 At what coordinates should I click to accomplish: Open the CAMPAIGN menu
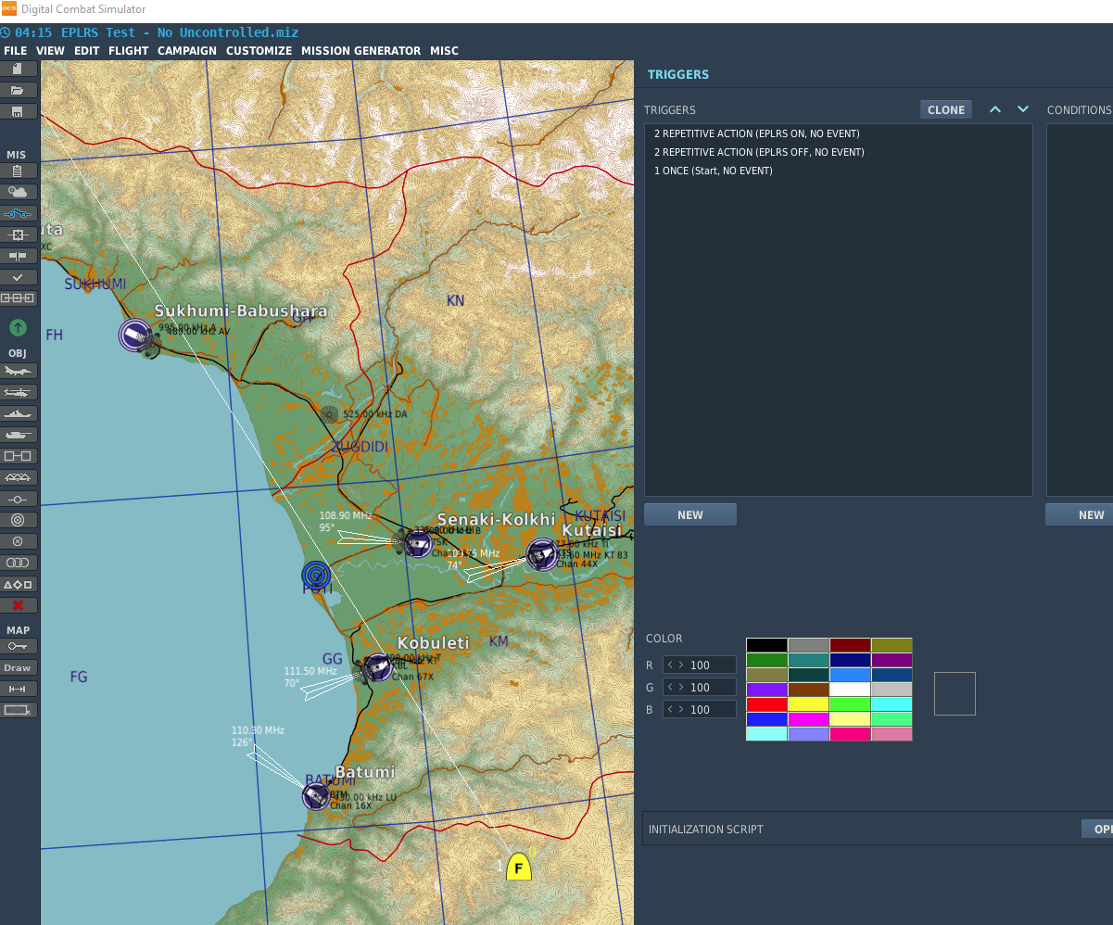(187, 51)
